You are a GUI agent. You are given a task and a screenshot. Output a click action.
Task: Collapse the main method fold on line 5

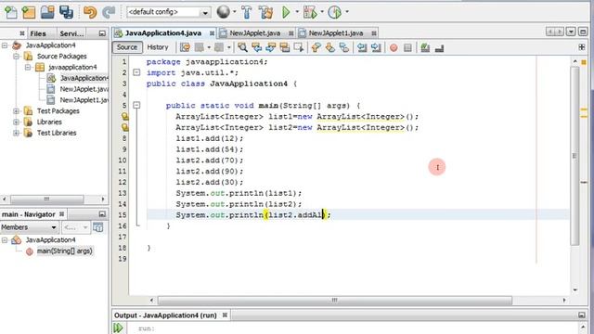click(136, 105)
